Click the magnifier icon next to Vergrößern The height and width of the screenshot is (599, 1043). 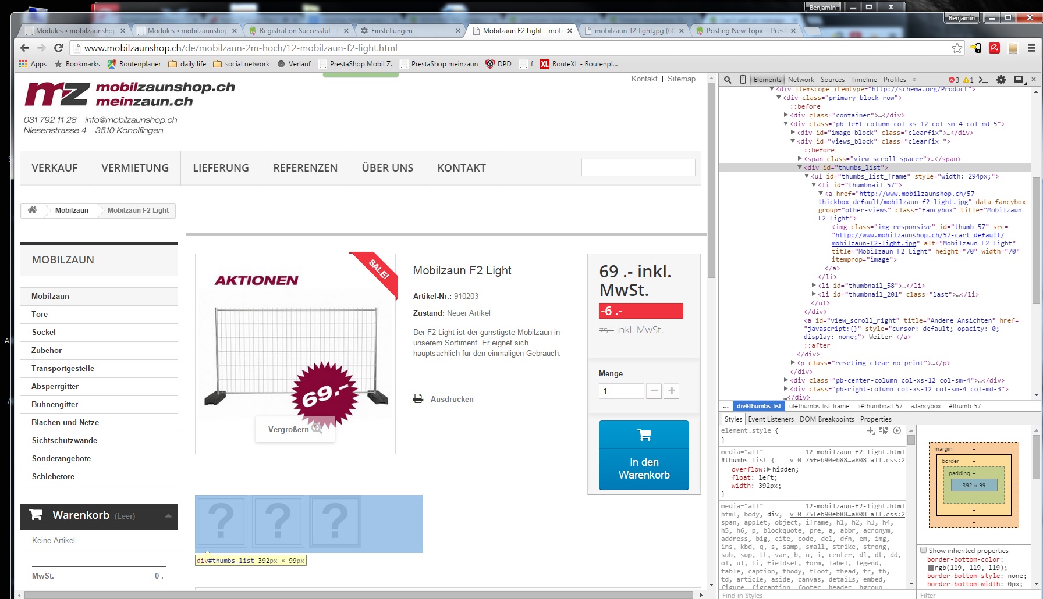pyautogui.click(x=317, y=429)
